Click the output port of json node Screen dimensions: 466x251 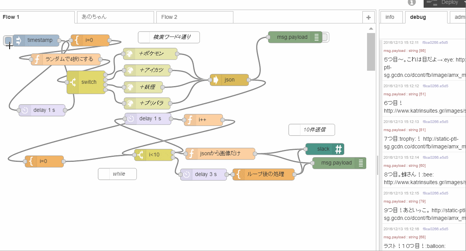249,80
